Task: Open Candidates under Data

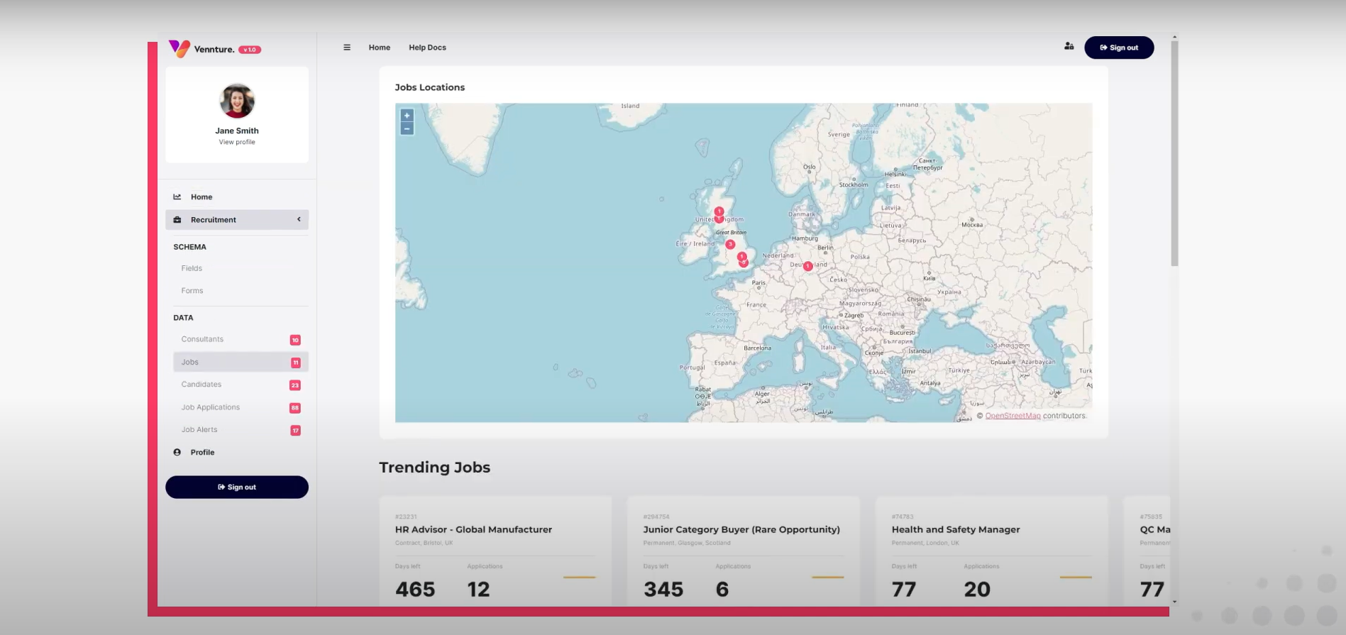Action: [202, 385]
